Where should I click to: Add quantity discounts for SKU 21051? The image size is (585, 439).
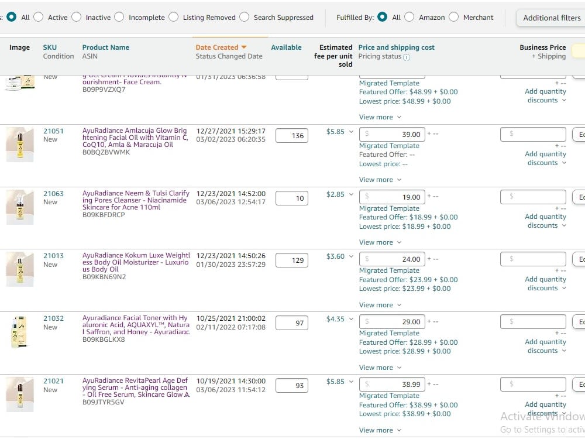point(545,158)
